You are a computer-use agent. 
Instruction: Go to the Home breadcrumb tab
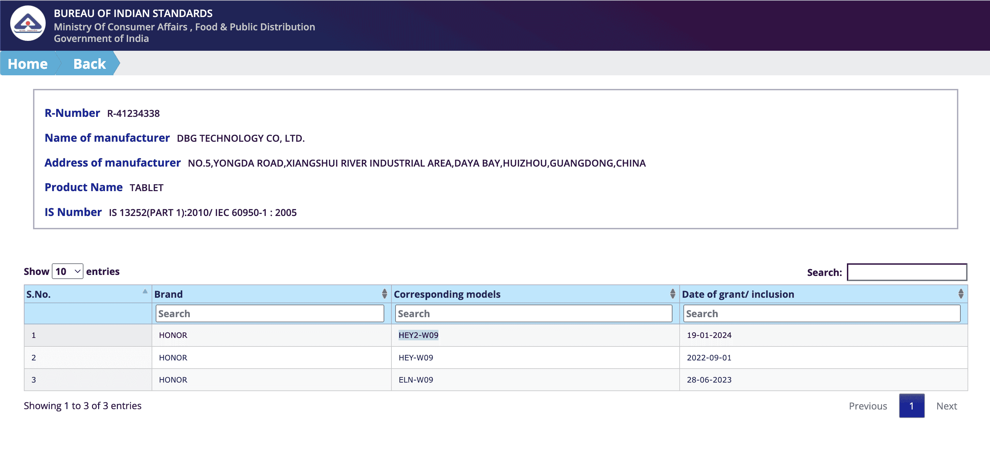pyautogui.click(x=28, y=64)
